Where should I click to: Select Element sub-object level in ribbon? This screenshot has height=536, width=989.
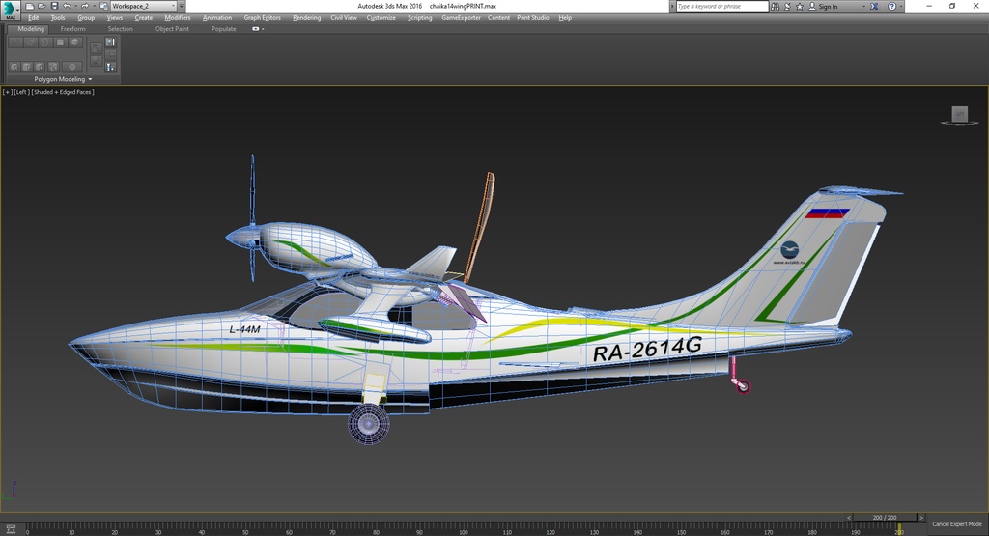[75, 42]
